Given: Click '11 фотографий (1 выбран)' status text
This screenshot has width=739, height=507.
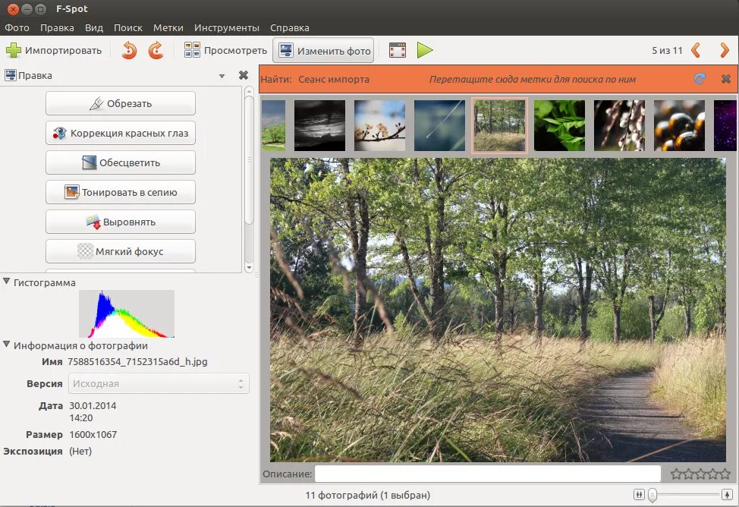Looking at the screenshot, I should tap(368, 495).
